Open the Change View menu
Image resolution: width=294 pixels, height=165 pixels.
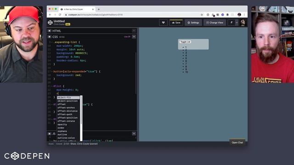pyautogui.click(x=215, y=22)
